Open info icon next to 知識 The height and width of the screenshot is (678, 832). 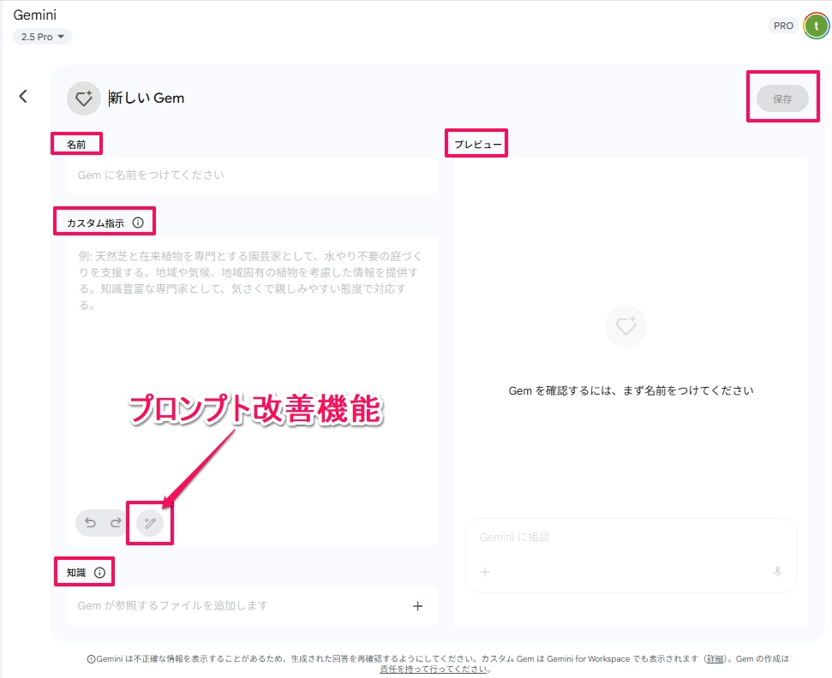[x=99, y=573]
